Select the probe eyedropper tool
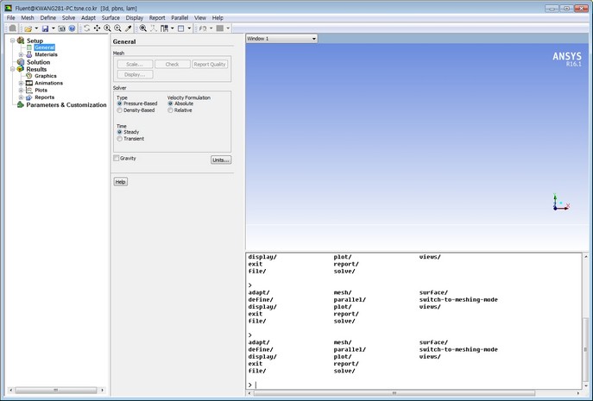 [x=129, y=28]
